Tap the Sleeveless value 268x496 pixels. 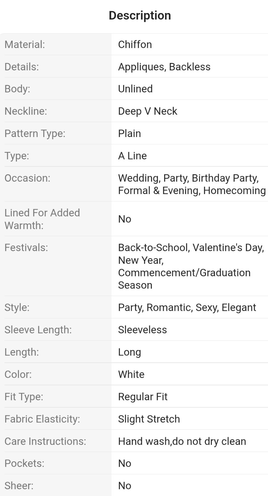(x=143, y=330)
